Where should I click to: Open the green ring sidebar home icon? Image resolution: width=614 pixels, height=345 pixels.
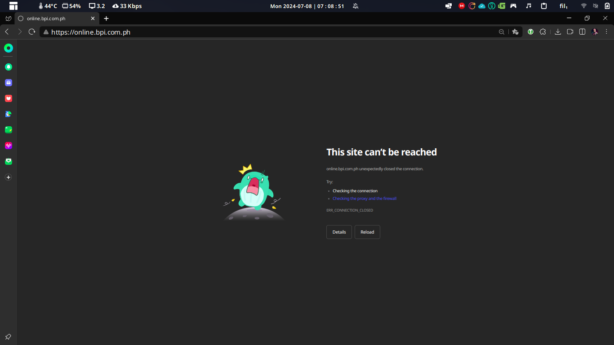9,48
